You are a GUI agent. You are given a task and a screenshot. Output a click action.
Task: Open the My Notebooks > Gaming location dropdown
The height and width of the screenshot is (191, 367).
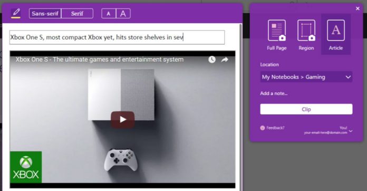(306, 77)
